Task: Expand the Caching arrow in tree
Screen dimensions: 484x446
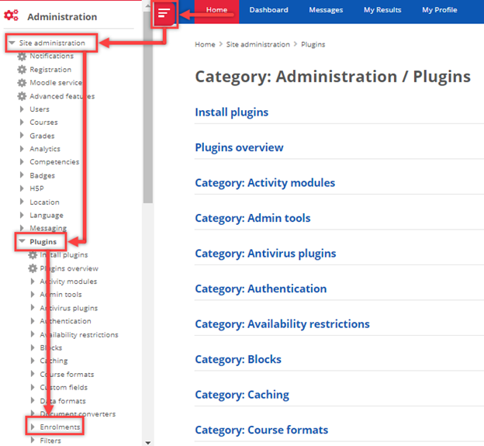Action: (x=33, y=361)
